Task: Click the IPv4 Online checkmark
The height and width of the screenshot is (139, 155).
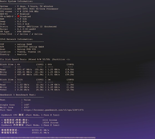Action: pos(18,34)
